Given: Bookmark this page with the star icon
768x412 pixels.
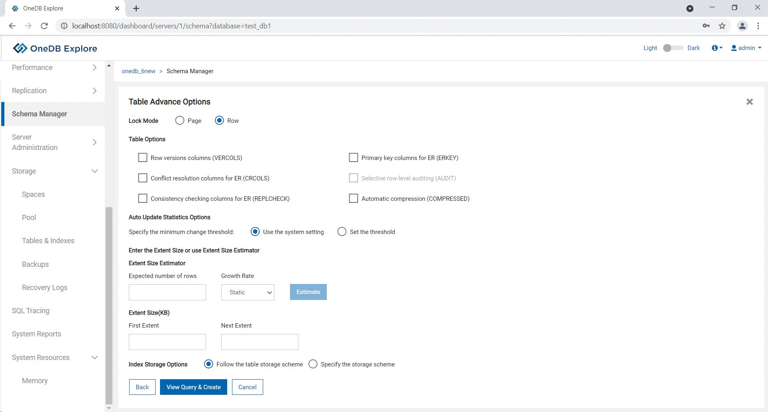Looking at the screenshot, I should coord(722,26).
